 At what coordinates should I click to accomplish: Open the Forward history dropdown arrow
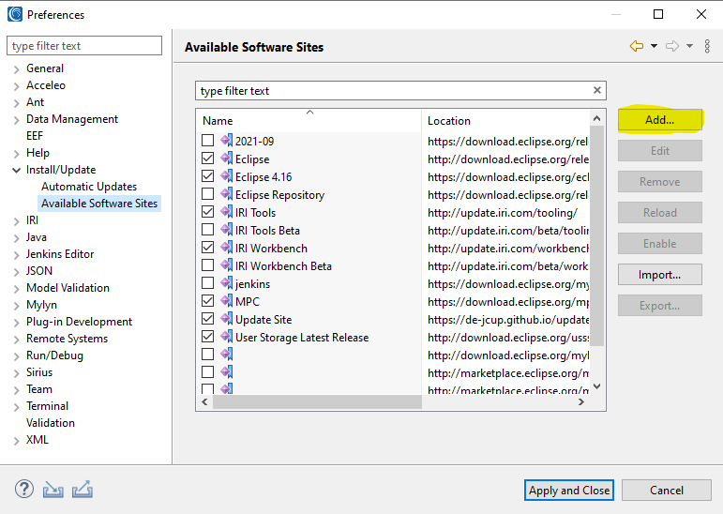coord(689,46)
